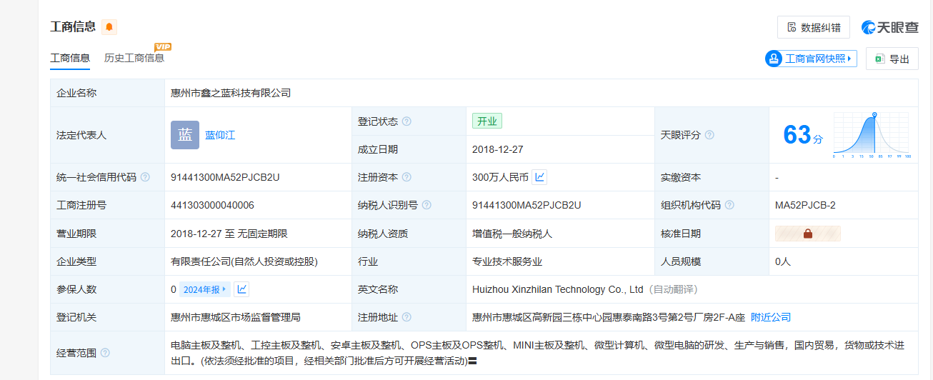Image resolution: width=933 pixels, height=380 pixels.
Task: Open help icon beside 组织机构代码
Action: point(729,205)
